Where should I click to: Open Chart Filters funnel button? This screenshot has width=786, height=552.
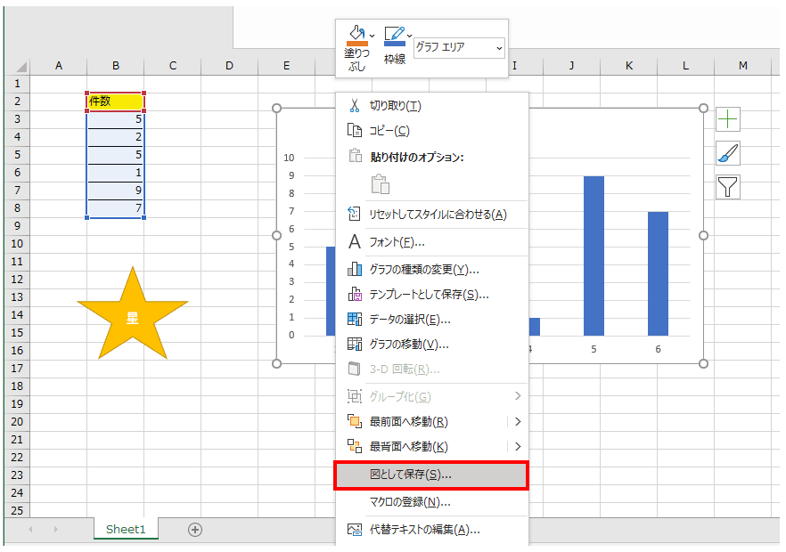[x=728, y=187]
